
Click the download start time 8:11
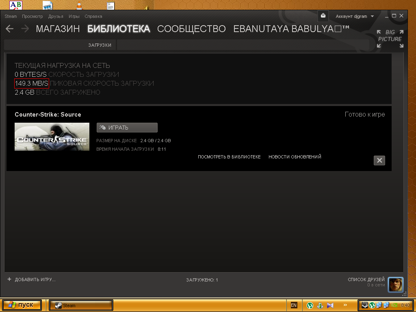(162, 149)
